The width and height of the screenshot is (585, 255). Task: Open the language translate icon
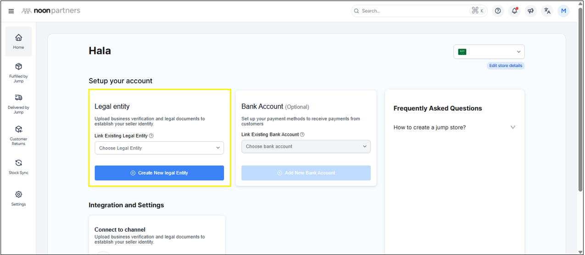[547, 11]
